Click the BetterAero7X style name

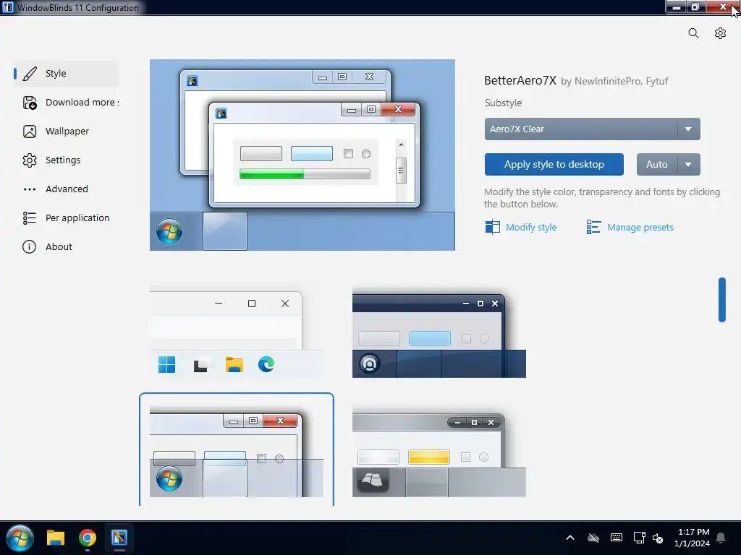[x=520, y=81]
